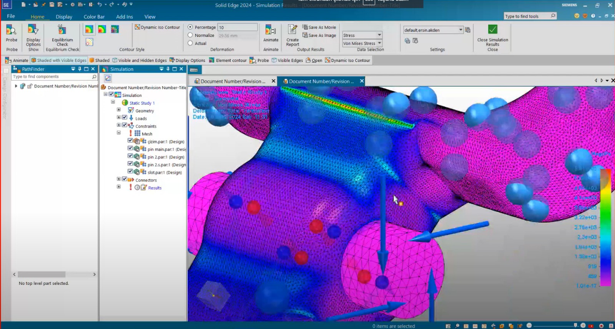This screenshot has height=329, width=615.
Task: Click the Results link in simulation tree
Action: click(155, 188)
